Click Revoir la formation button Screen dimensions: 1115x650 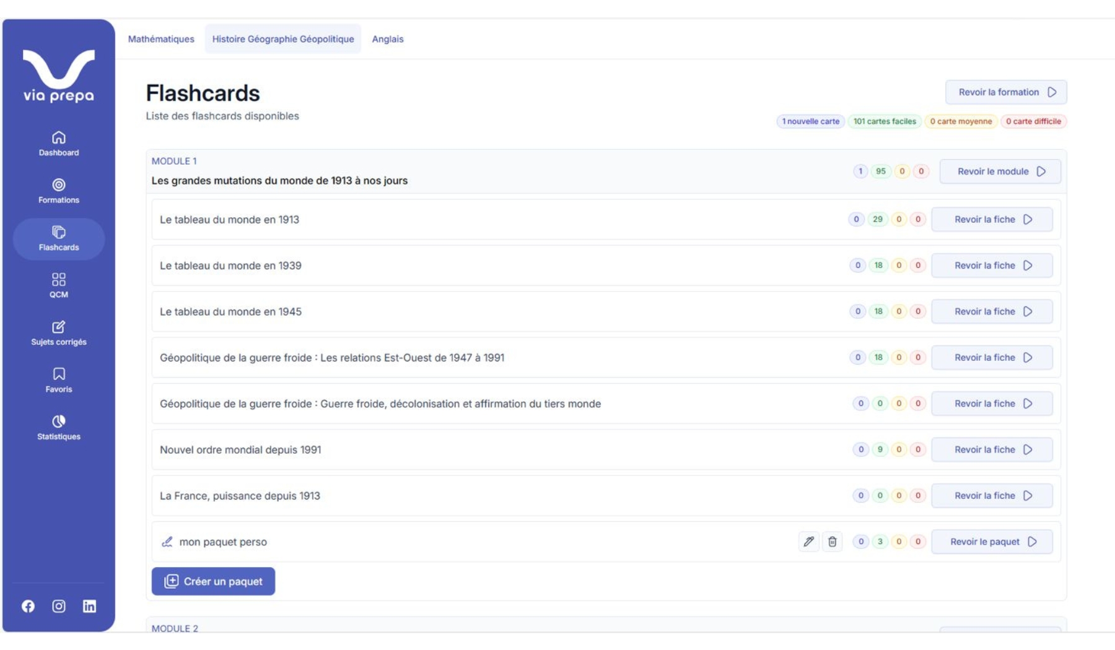point(1005,92)
